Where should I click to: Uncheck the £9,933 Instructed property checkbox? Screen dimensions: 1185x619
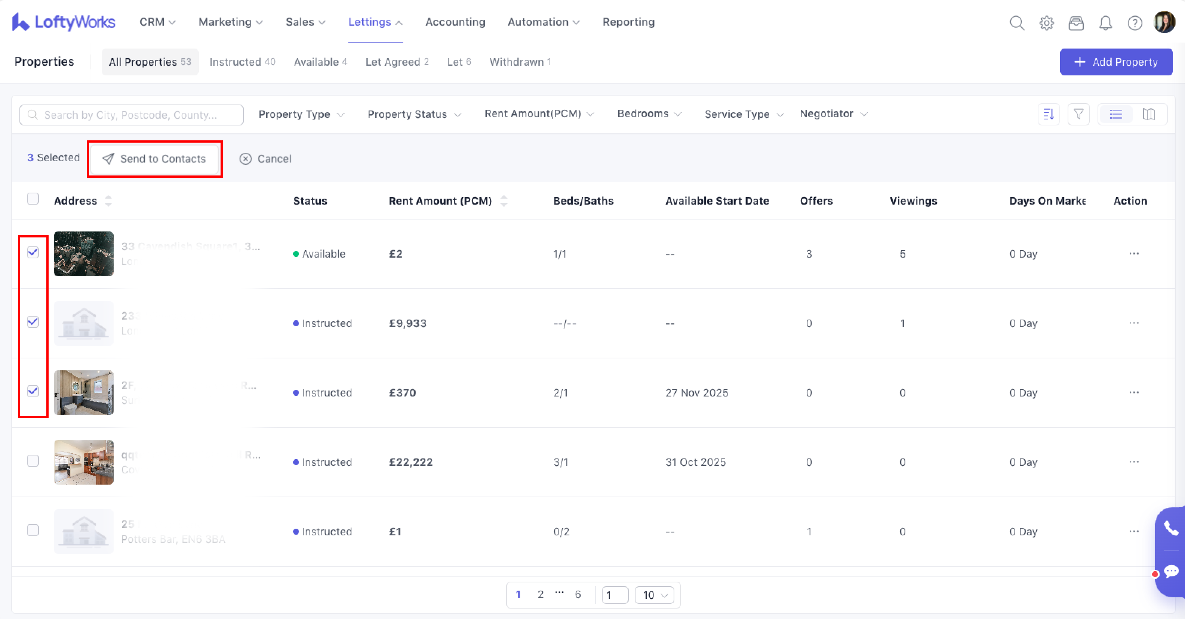tap(33, 322)
